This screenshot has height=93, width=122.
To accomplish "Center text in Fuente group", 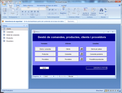I will 35,12.
